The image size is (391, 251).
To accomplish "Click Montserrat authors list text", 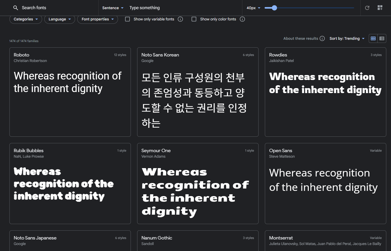I will (x=325, y=244).
